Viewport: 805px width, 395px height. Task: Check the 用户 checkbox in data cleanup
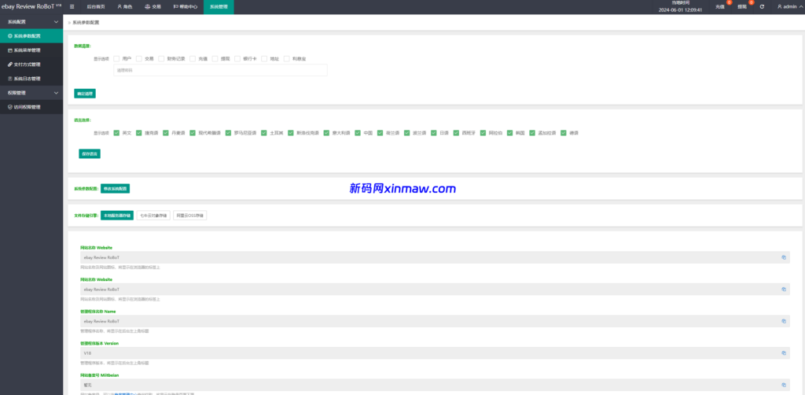tap(117, 58)
